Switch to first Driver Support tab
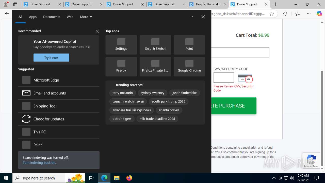Screen dimensions: 325x183 click(x=43, y=4)
